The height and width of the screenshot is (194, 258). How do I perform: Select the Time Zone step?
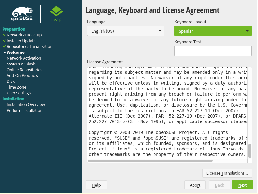click(16, 87)
